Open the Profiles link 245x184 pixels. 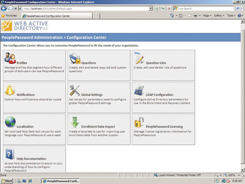tap(22, 63)
